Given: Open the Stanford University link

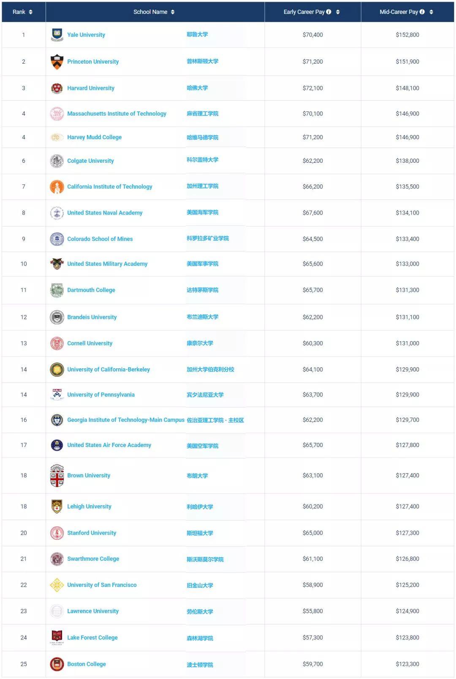Looking at the screenshot, I should tap(92, 533).
